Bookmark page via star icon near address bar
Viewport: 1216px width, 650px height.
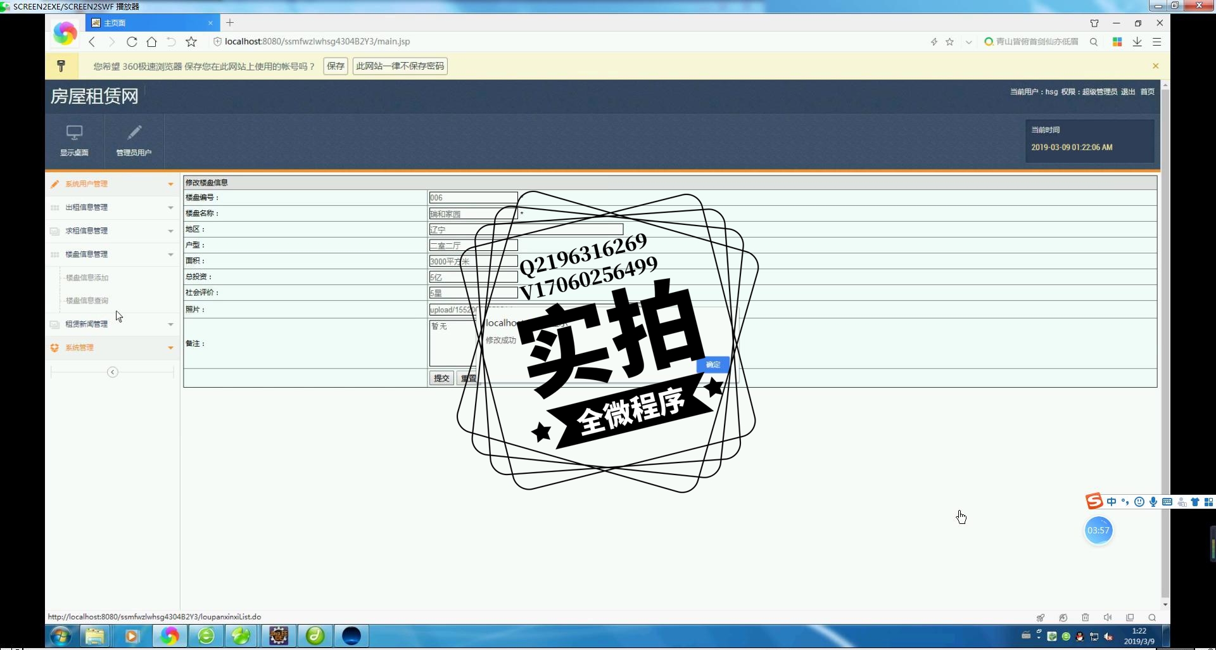(x=191, y=42)
